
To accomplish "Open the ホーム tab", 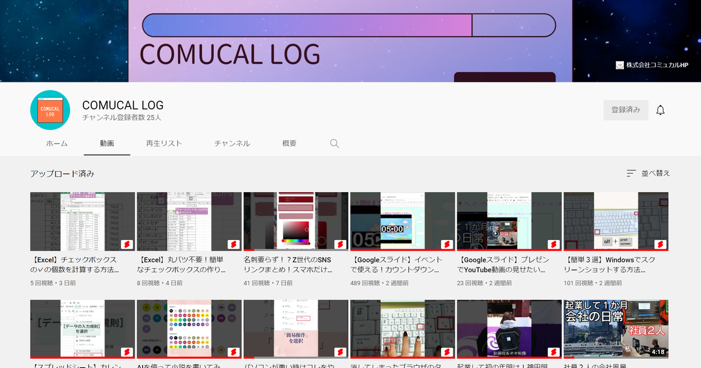I will tap(57, 143).
